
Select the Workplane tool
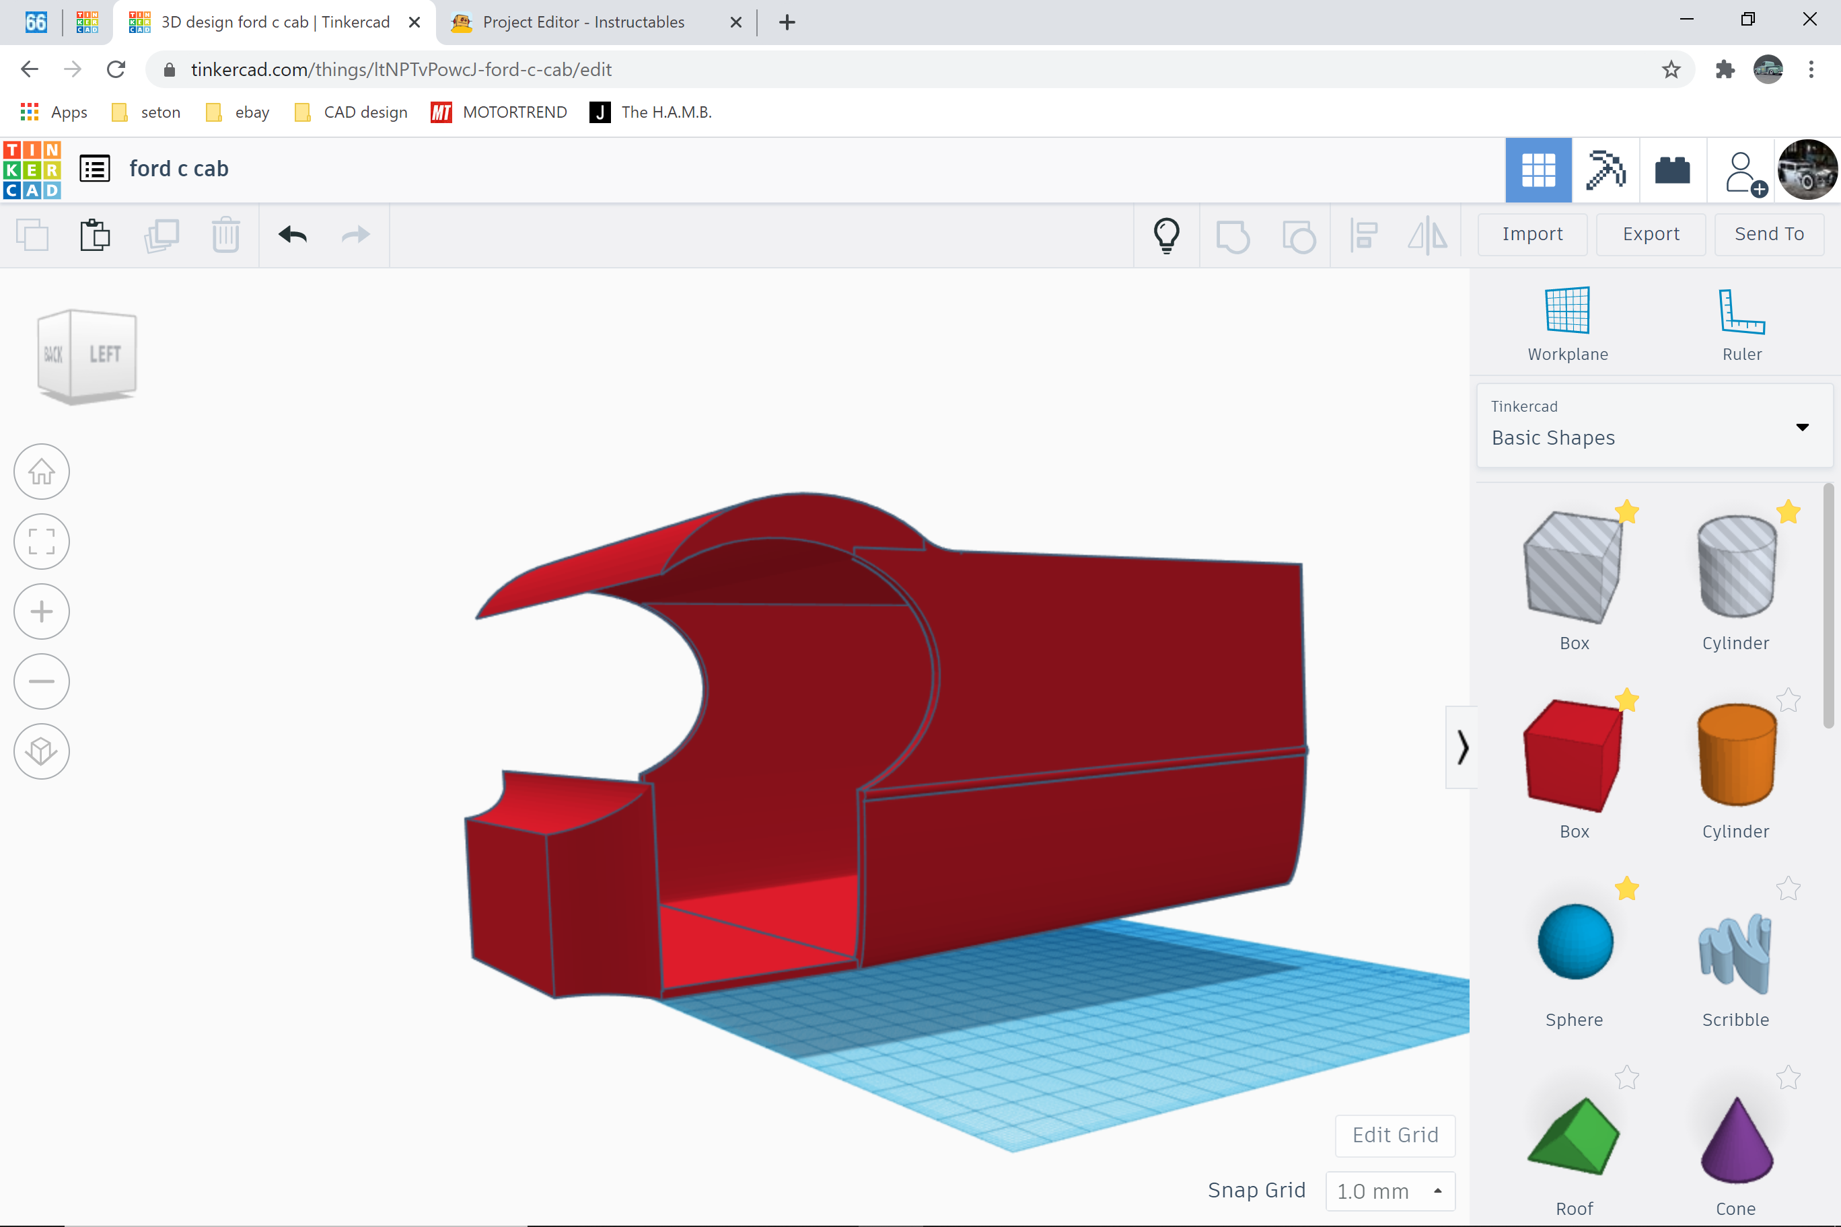click(1568, 324)
